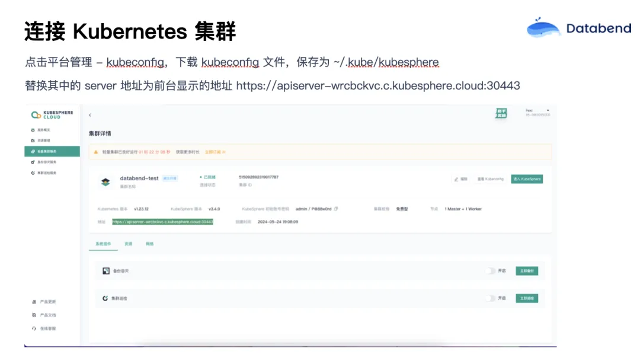Open 备份容灾服务 in the sidebar
The height and width of the screenshot is (358, 640).
pos(44,162)
